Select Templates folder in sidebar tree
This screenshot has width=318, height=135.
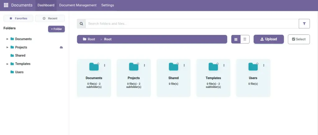pyautogui.click(x=23, y=64)
